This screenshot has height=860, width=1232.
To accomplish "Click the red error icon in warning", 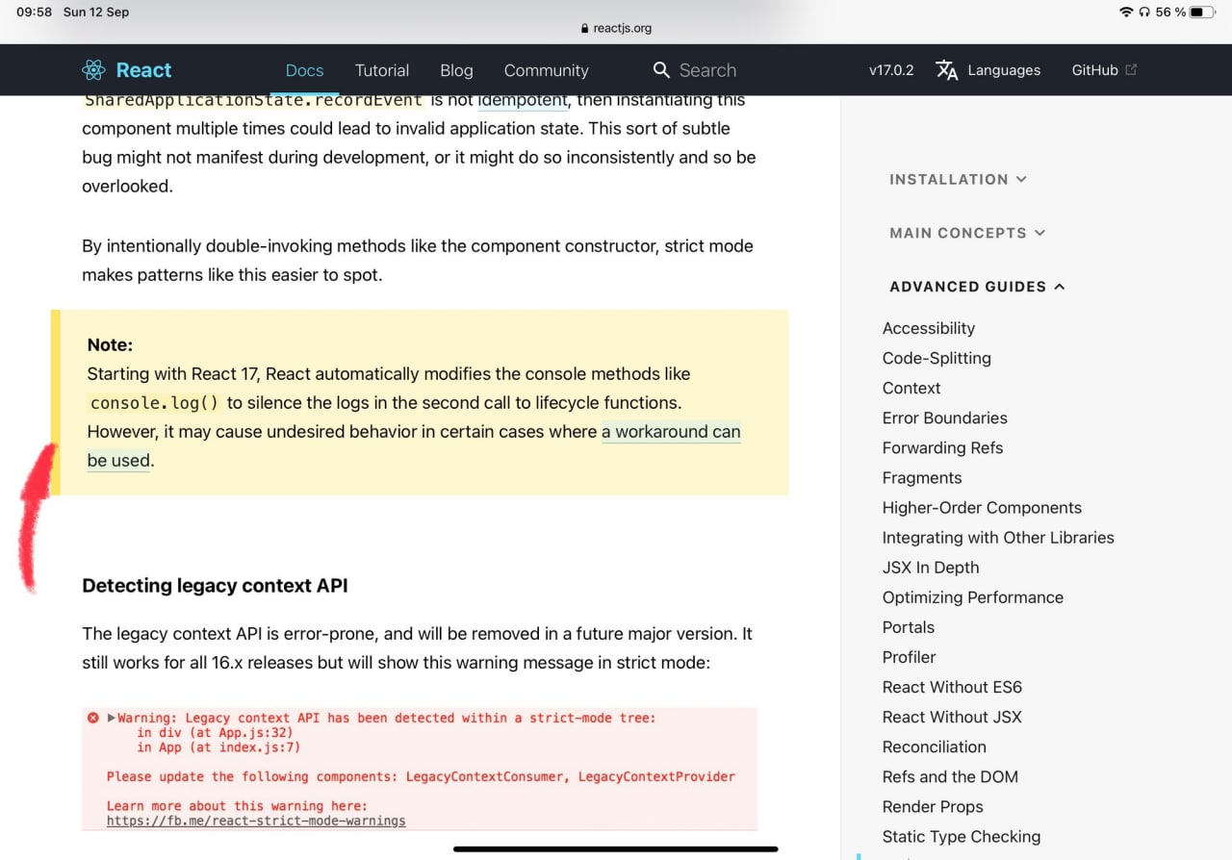I will point(93,718).
